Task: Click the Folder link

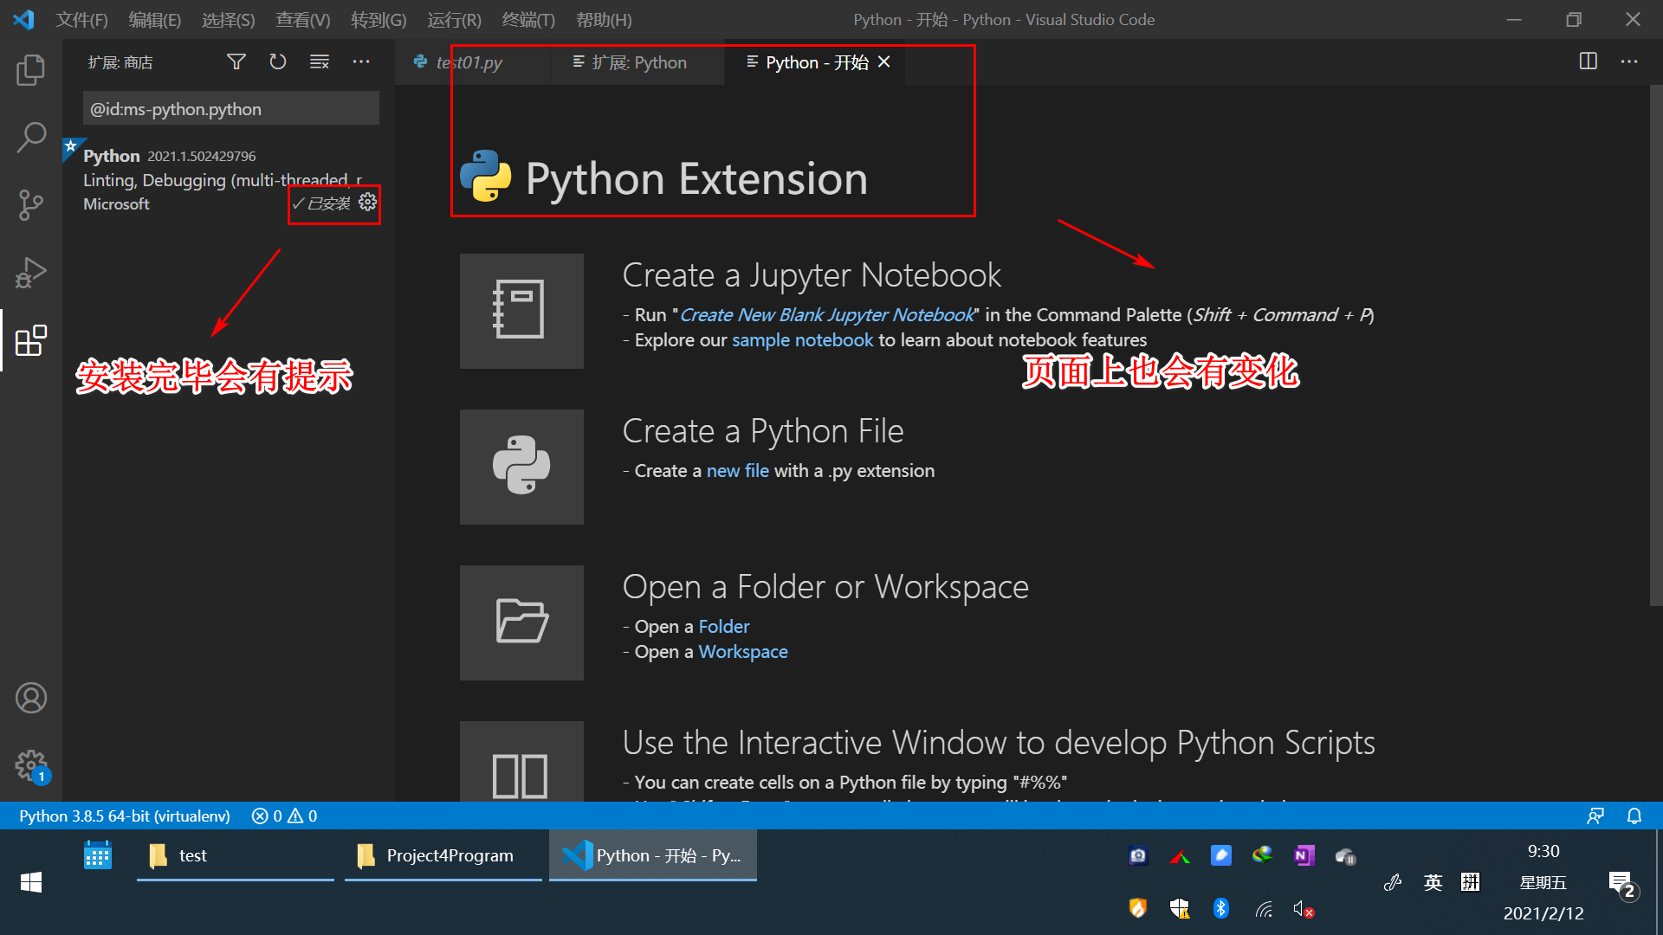Action: tap(723, 626)
